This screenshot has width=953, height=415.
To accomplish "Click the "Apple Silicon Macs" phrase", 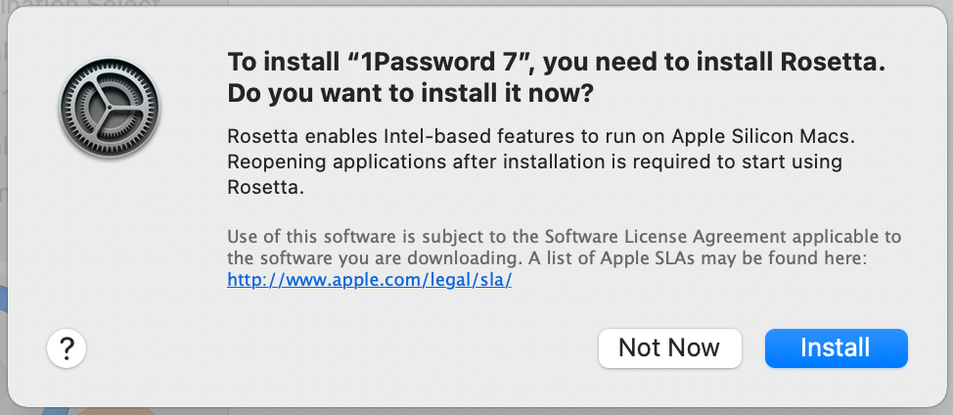I will pyautogui.click(x=763, y=137).
